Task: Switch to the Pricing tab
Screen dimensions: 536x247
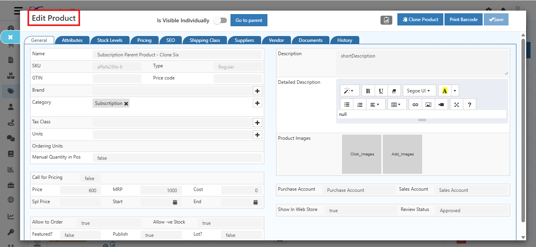Action: [x=144, y=40]
